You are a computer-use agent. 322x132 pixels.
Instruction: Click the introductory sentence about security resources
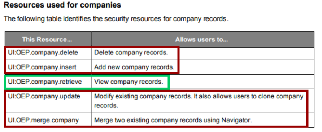point(116,19)
